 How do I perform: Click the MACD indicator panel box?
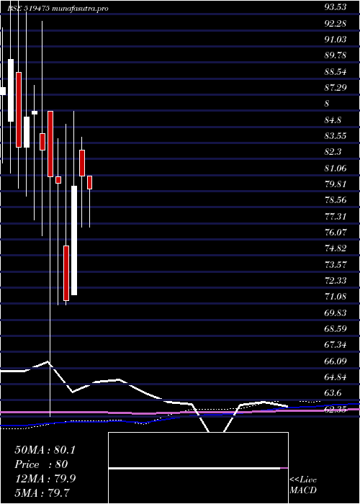point(198,468)
